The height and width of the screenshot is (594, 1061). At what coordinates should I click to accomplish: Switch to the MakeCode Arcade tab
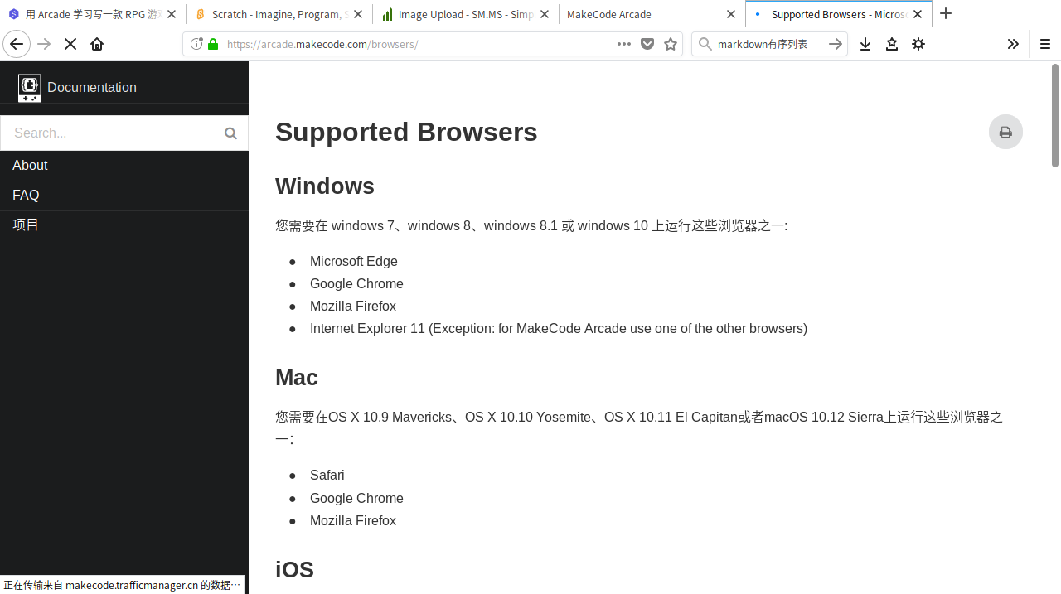tap(638, 14)
